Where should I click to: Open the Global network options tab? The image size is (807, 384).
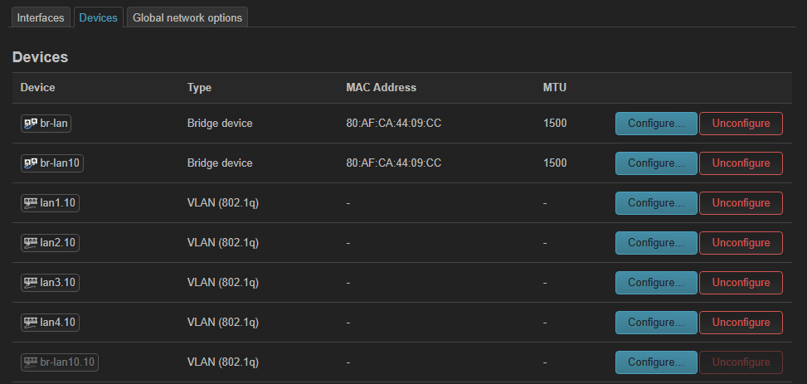coord(187,17)
